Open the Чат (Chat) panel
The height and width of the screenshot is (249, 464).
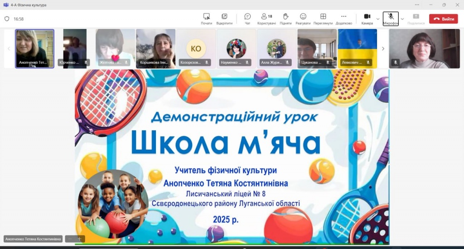pos(247,19)
